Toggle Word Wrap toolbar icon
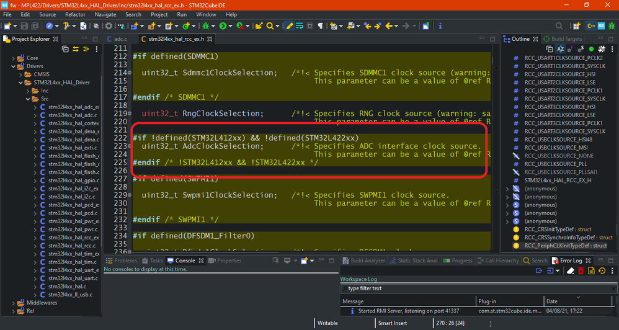 click(x=300, y=26)
